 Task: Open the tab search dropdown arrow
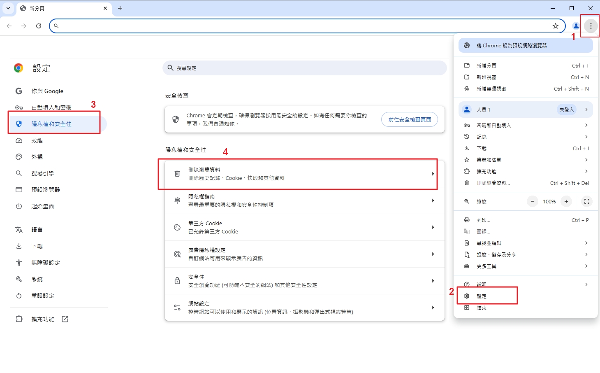[x=8, y=8]
